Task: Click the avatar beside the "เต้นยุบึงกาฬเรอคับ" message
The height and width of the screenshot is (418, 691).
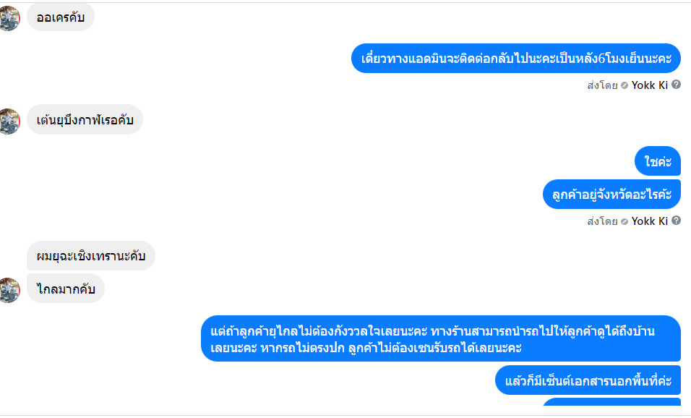Action: pyautogui.click(x=9, y=121)
